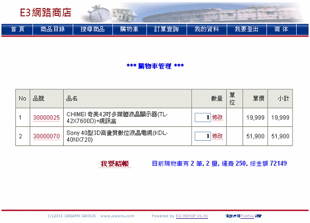Choose 我要登出 logout menu item
The height and width of the screenshot is (223, 310).
click(x=246, y=29)
